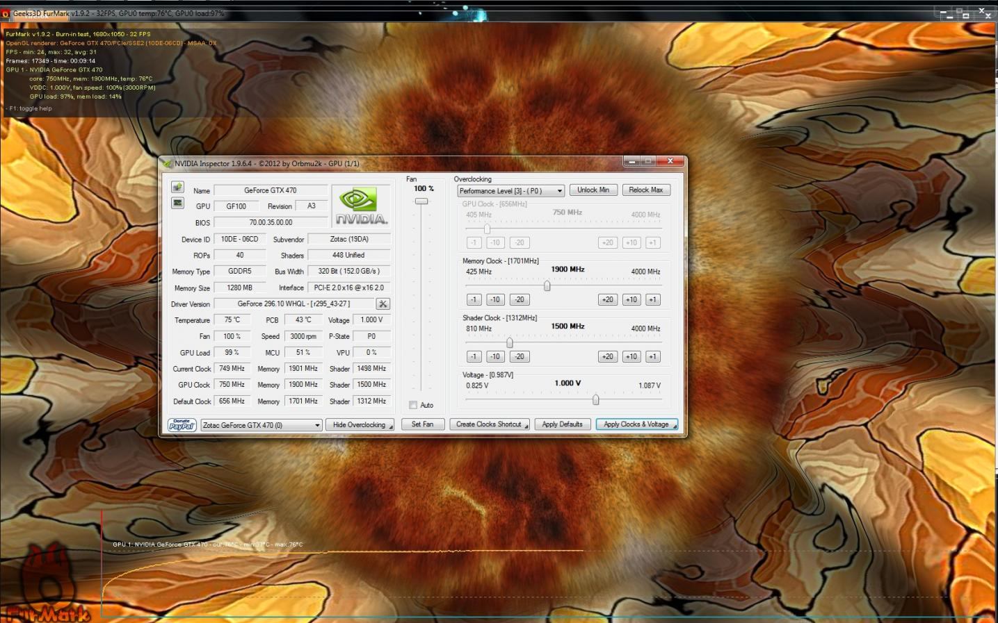Decrease Memory Clock with -10 button
The width and height of the screenshot is (998, 623).
pos(494,299)
